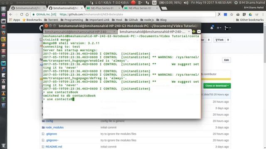Screen dimensions: 266x149
Task: Open the Trash in the launcher
Action: tap(3, 146)
